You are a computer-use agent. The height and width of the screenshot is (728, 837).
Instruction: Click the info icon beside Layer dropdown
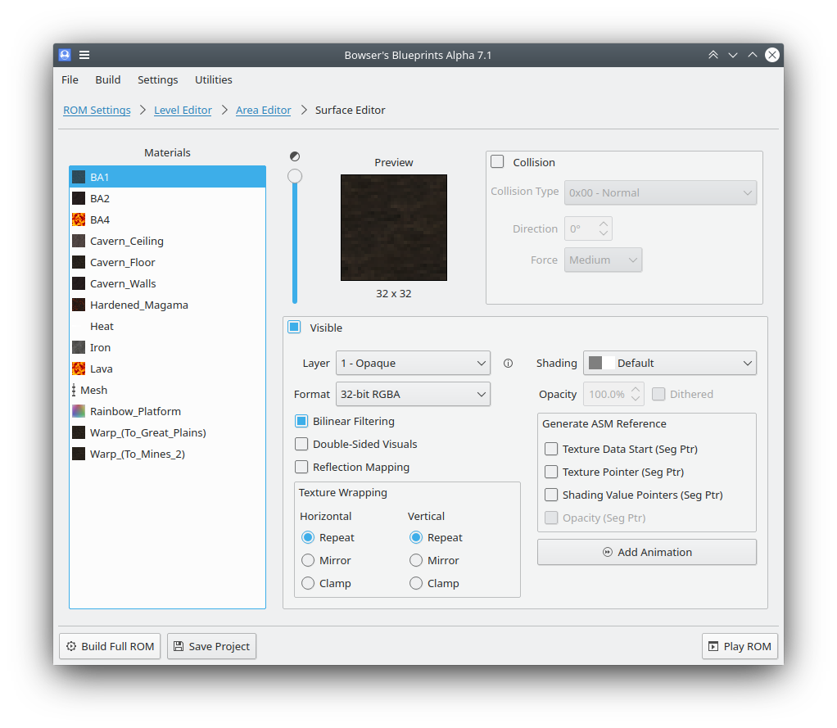coord(508,364)
